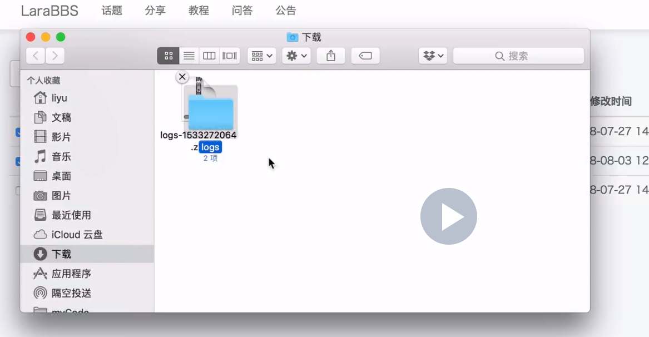Screen dimensions: 649x337
Task: Open 隔空投送 in the Finder sidebar
Action: point(87,293)
